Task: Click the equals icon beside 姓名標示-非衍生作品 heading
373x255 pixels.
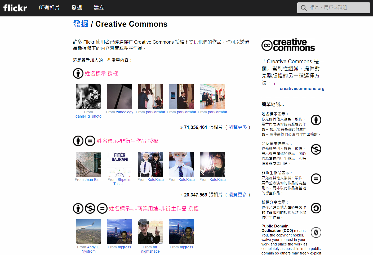Action: (x=90, y=141)
